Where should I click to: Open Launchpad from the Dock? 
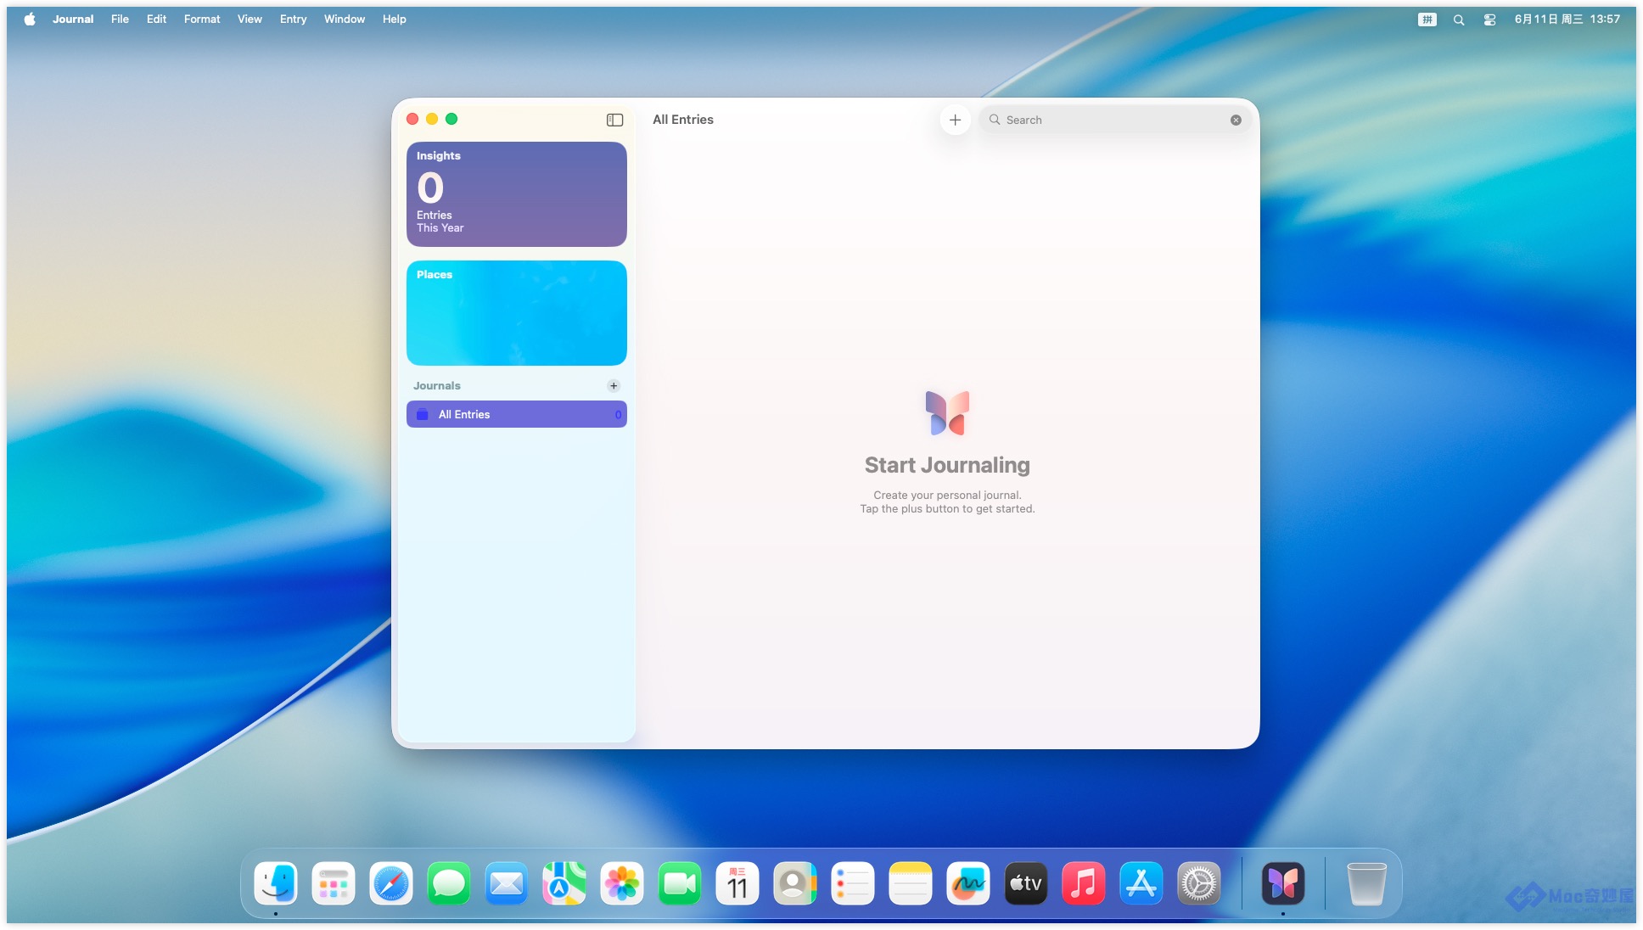point(334,883)
